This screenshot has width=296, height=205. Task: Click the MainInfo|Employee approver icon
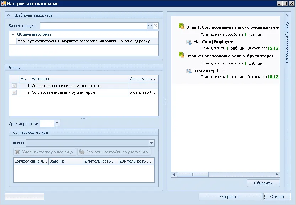pyautogui.click(x=189, y=42)
